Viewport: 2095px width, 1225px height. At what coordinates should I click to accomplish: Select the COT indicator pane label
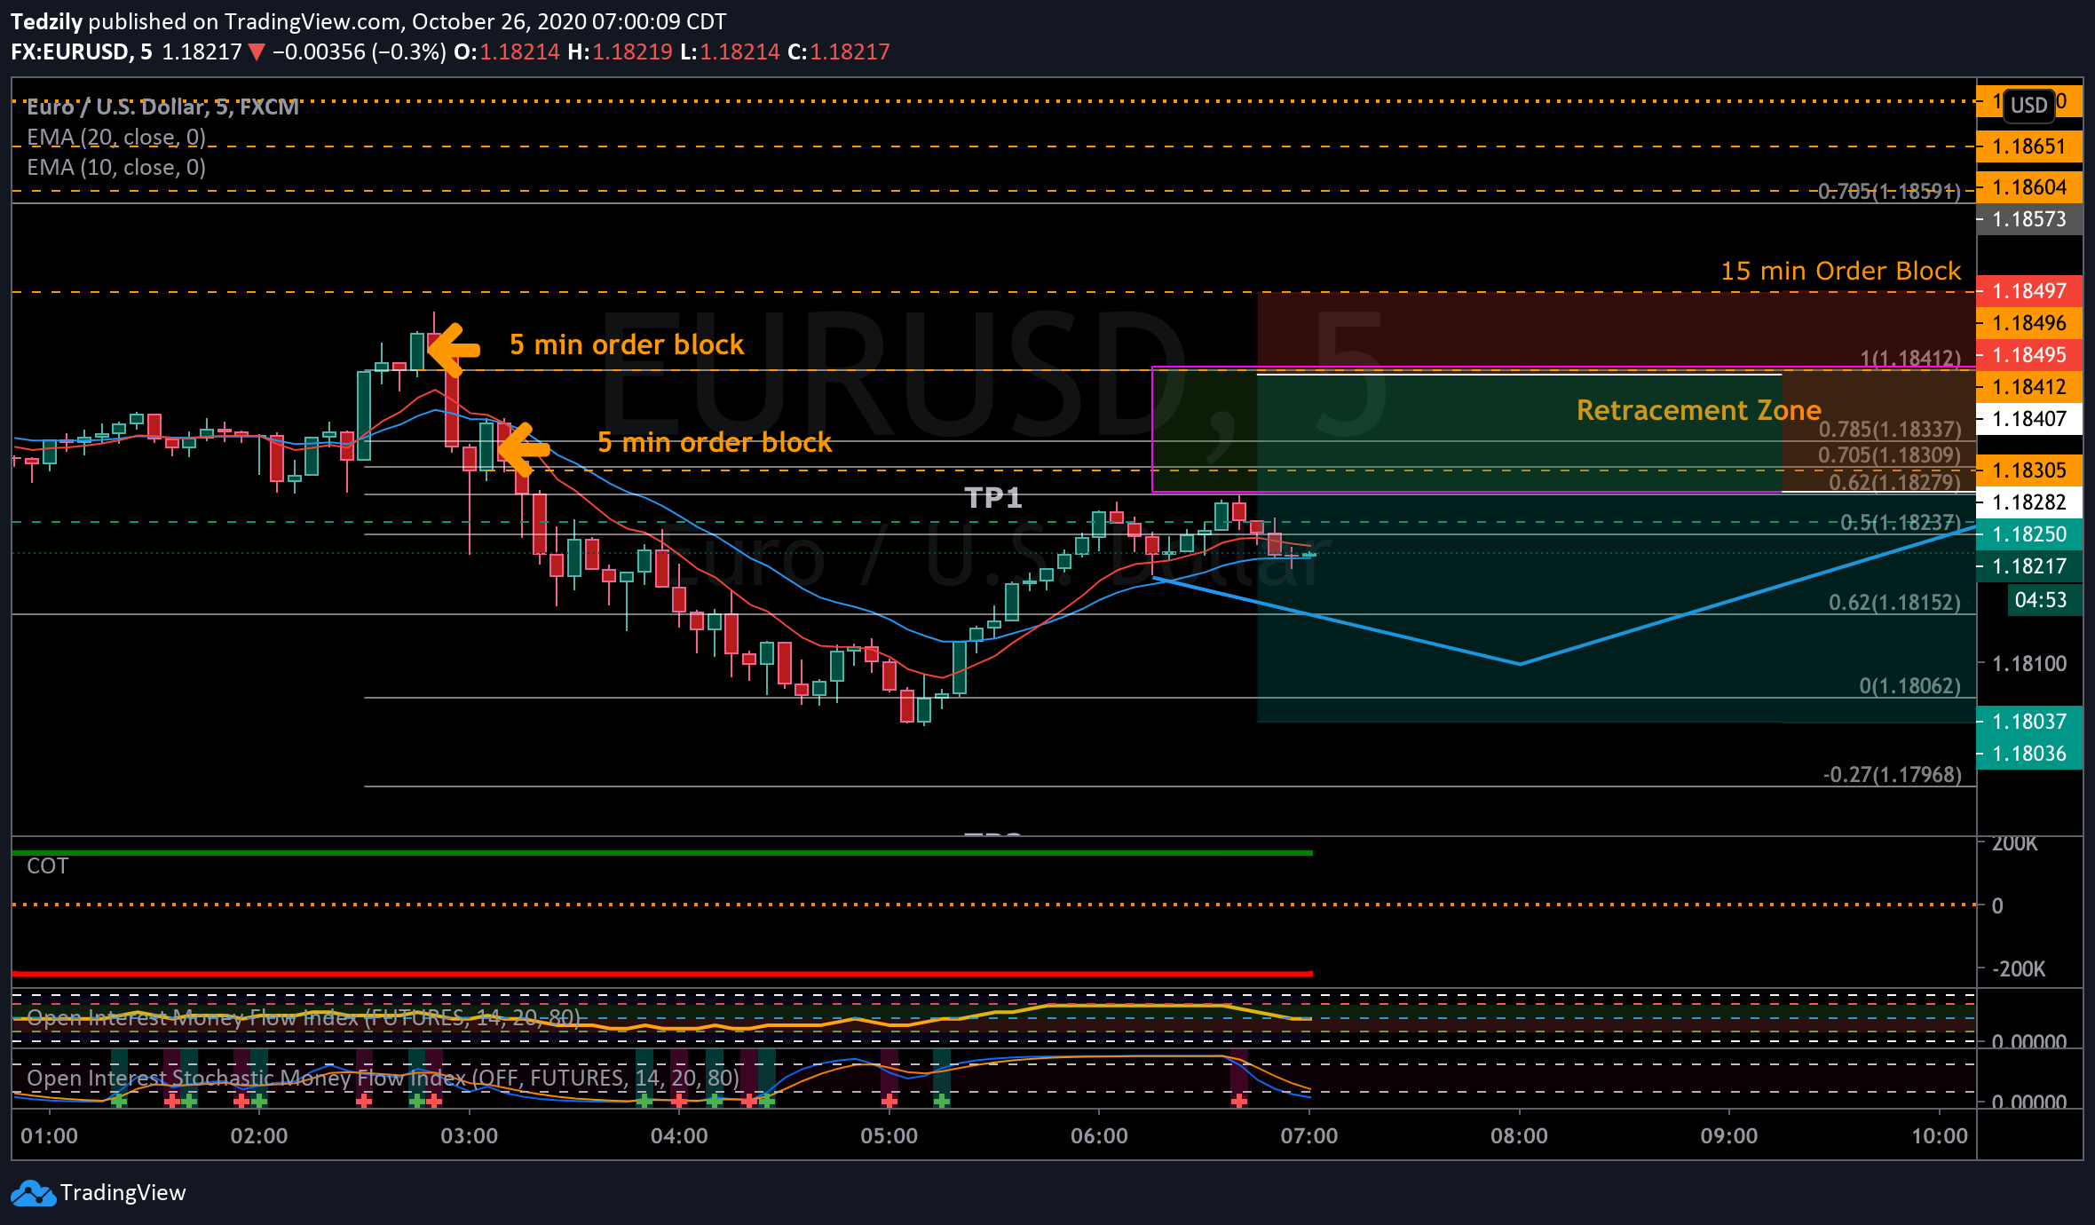(x=47, y=866)
